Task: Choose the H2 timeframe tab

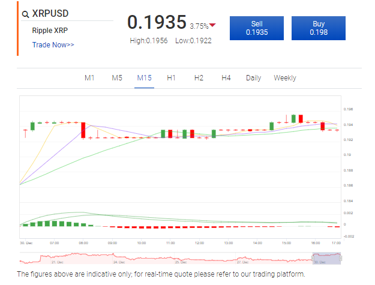Action: click(199, 78)
